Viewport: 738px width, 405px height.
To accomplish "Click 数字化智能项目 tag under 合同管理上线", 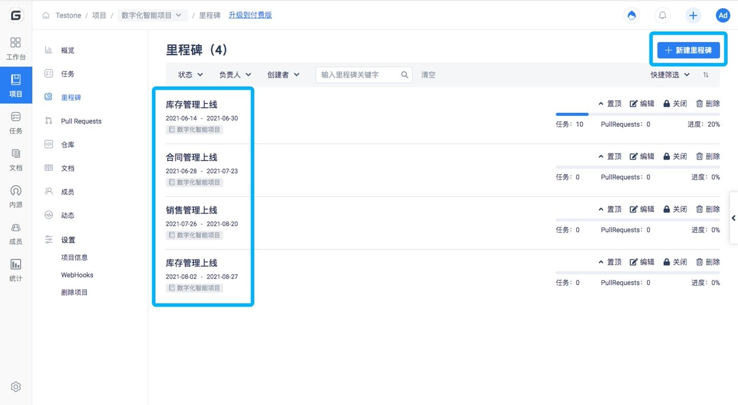I will point(195,182).
